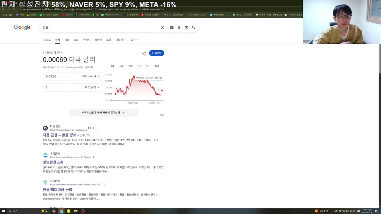Click the Woori Bank site favicon
381x214 pixels.
(45, 155)
